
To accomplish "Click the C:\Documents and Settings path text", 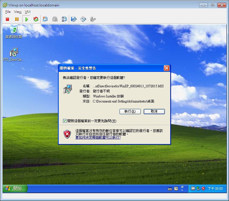I will [123, 101].
